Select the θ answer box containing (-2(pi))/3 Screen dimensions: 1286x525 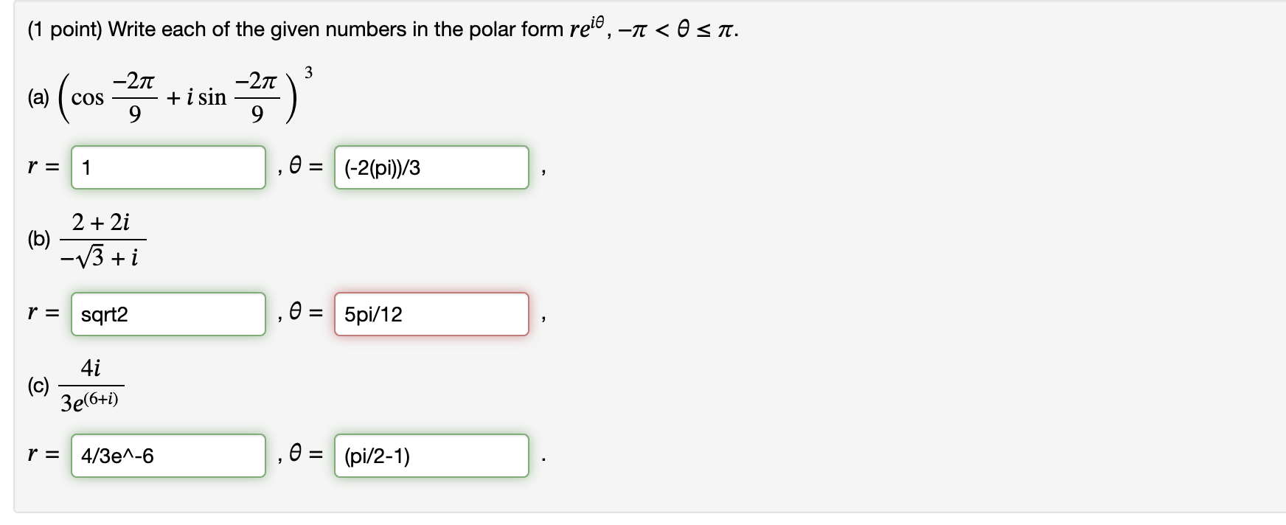click(431, 168)
